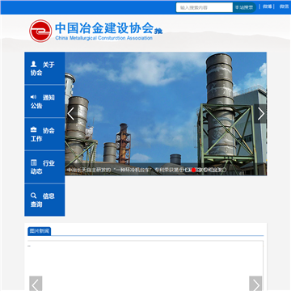Click the magnifier icon beside 信息查询
291x291 pixels.
33,196
